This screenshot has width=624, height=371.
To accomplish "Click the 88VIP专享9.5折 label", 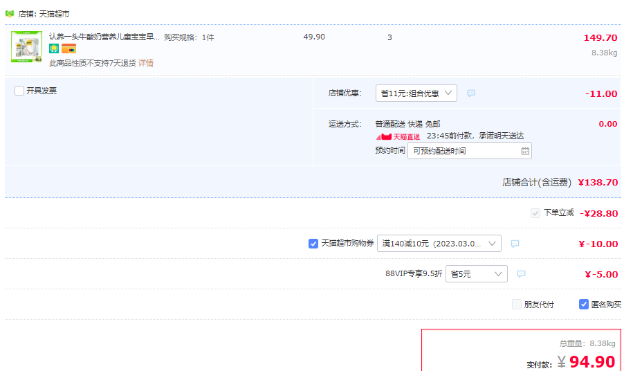I will tap(414, 273).
